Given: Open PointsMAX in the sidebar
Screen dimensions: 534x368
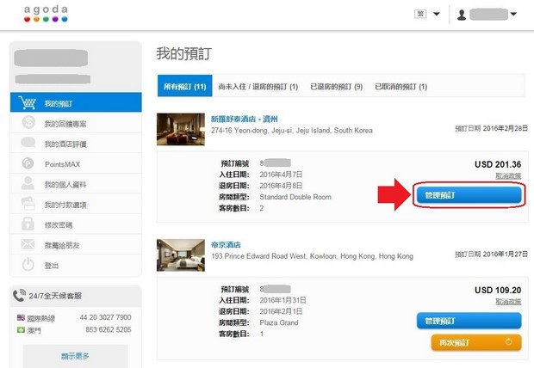Looking at the screenshot, I should point(76,163).
